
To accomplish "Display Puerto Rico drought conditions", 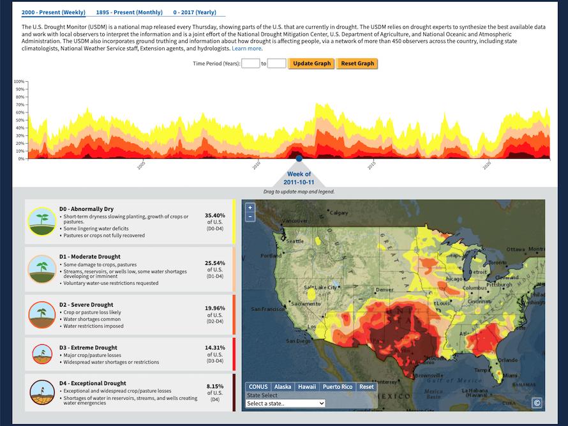I will 336,386.
